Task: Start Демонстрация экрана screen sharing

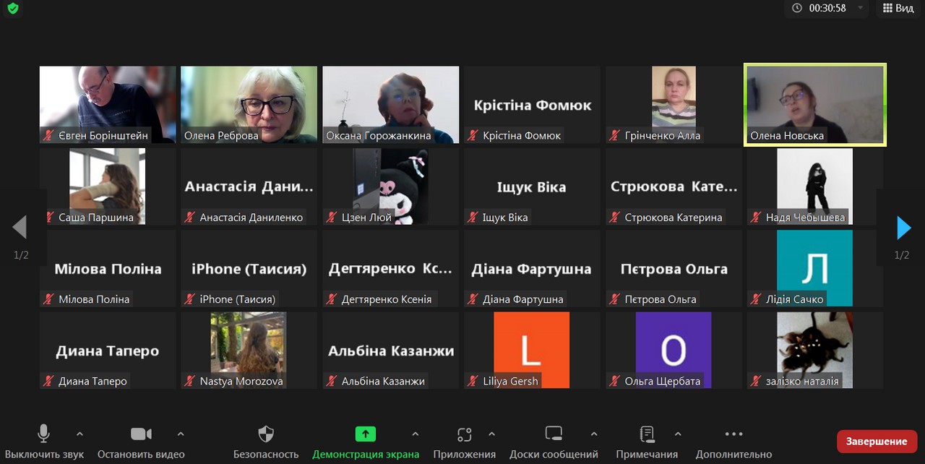Action: pos(365,434)
